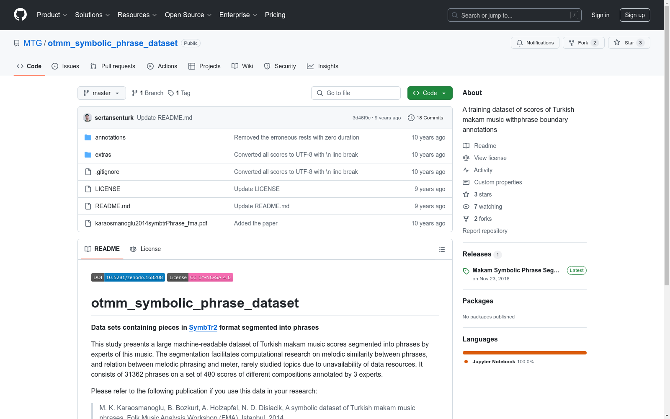
Task: Switch to the Pull requests tab
Action: (x=113, y=66)
